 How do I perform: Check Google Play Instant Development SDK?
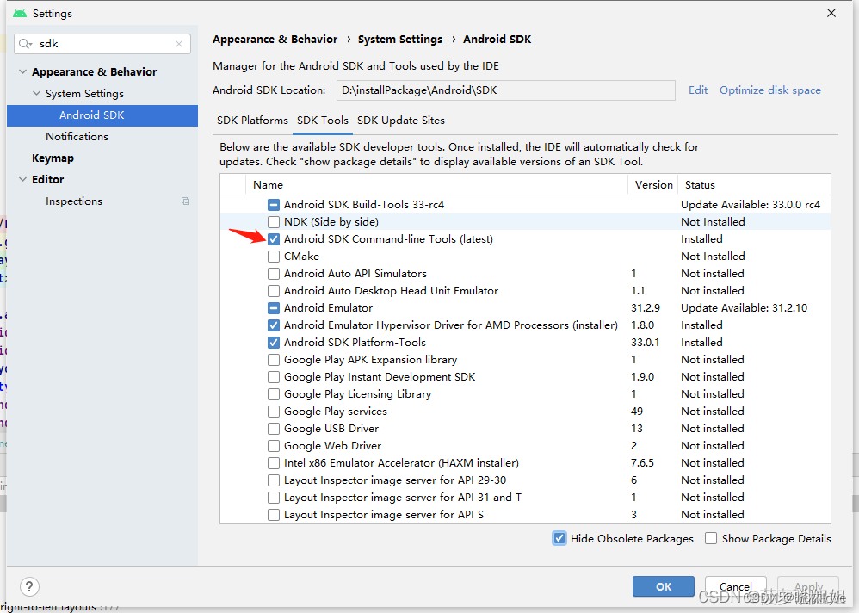click(x=274, y=377)
